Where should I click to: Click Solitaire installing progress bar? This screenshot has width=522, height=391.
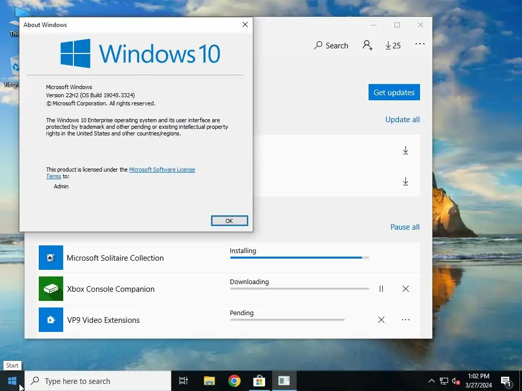pos(299,258)
